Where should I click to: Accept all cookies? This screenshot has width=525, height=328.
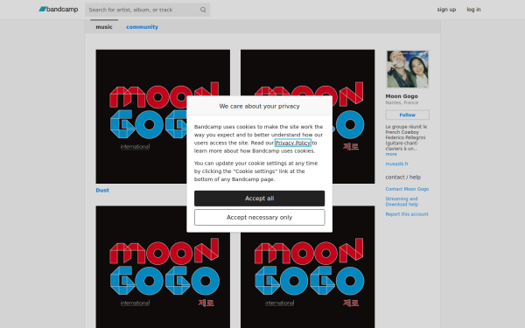pyautogui.click(x=260, y=199)
